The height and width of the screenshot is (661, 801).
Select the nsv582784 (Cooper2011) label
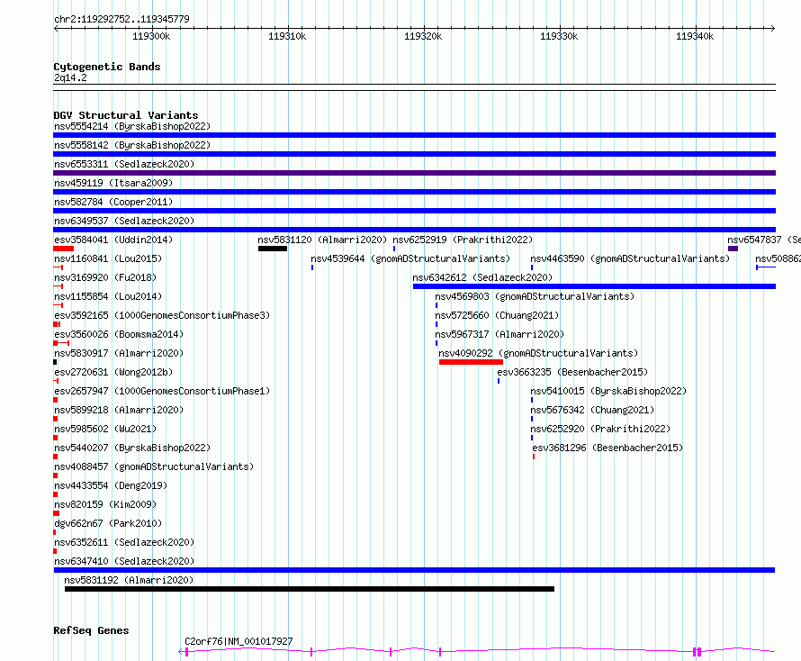113,202
